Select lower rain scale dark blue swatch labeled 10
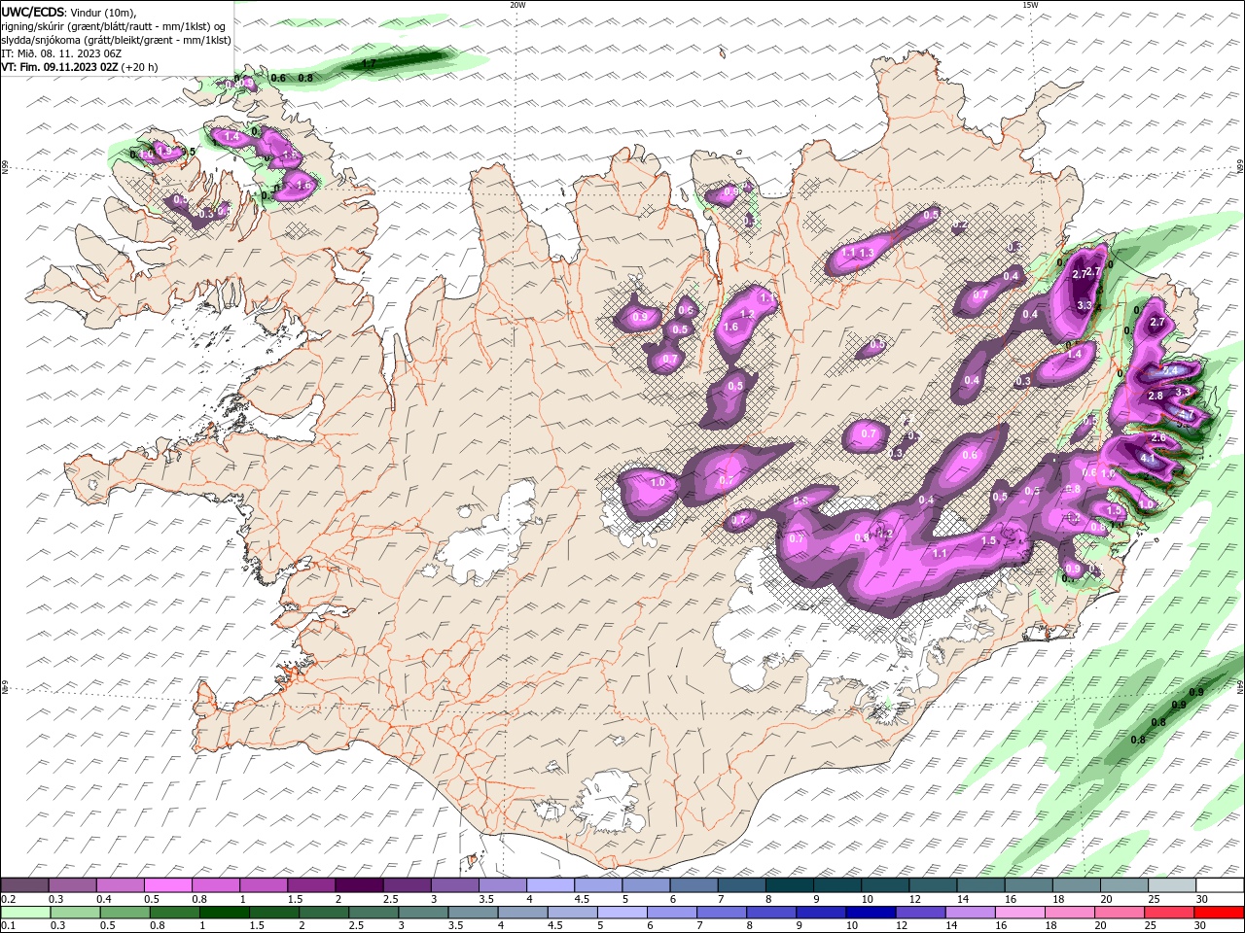Image resolution: width=1245 pixels, height=933 pixels. tap(871, 913)
